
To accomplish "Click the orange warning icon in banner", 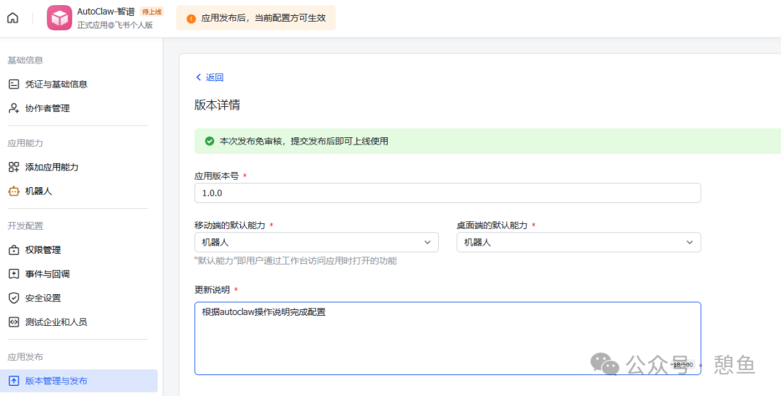I will [191, 18].
